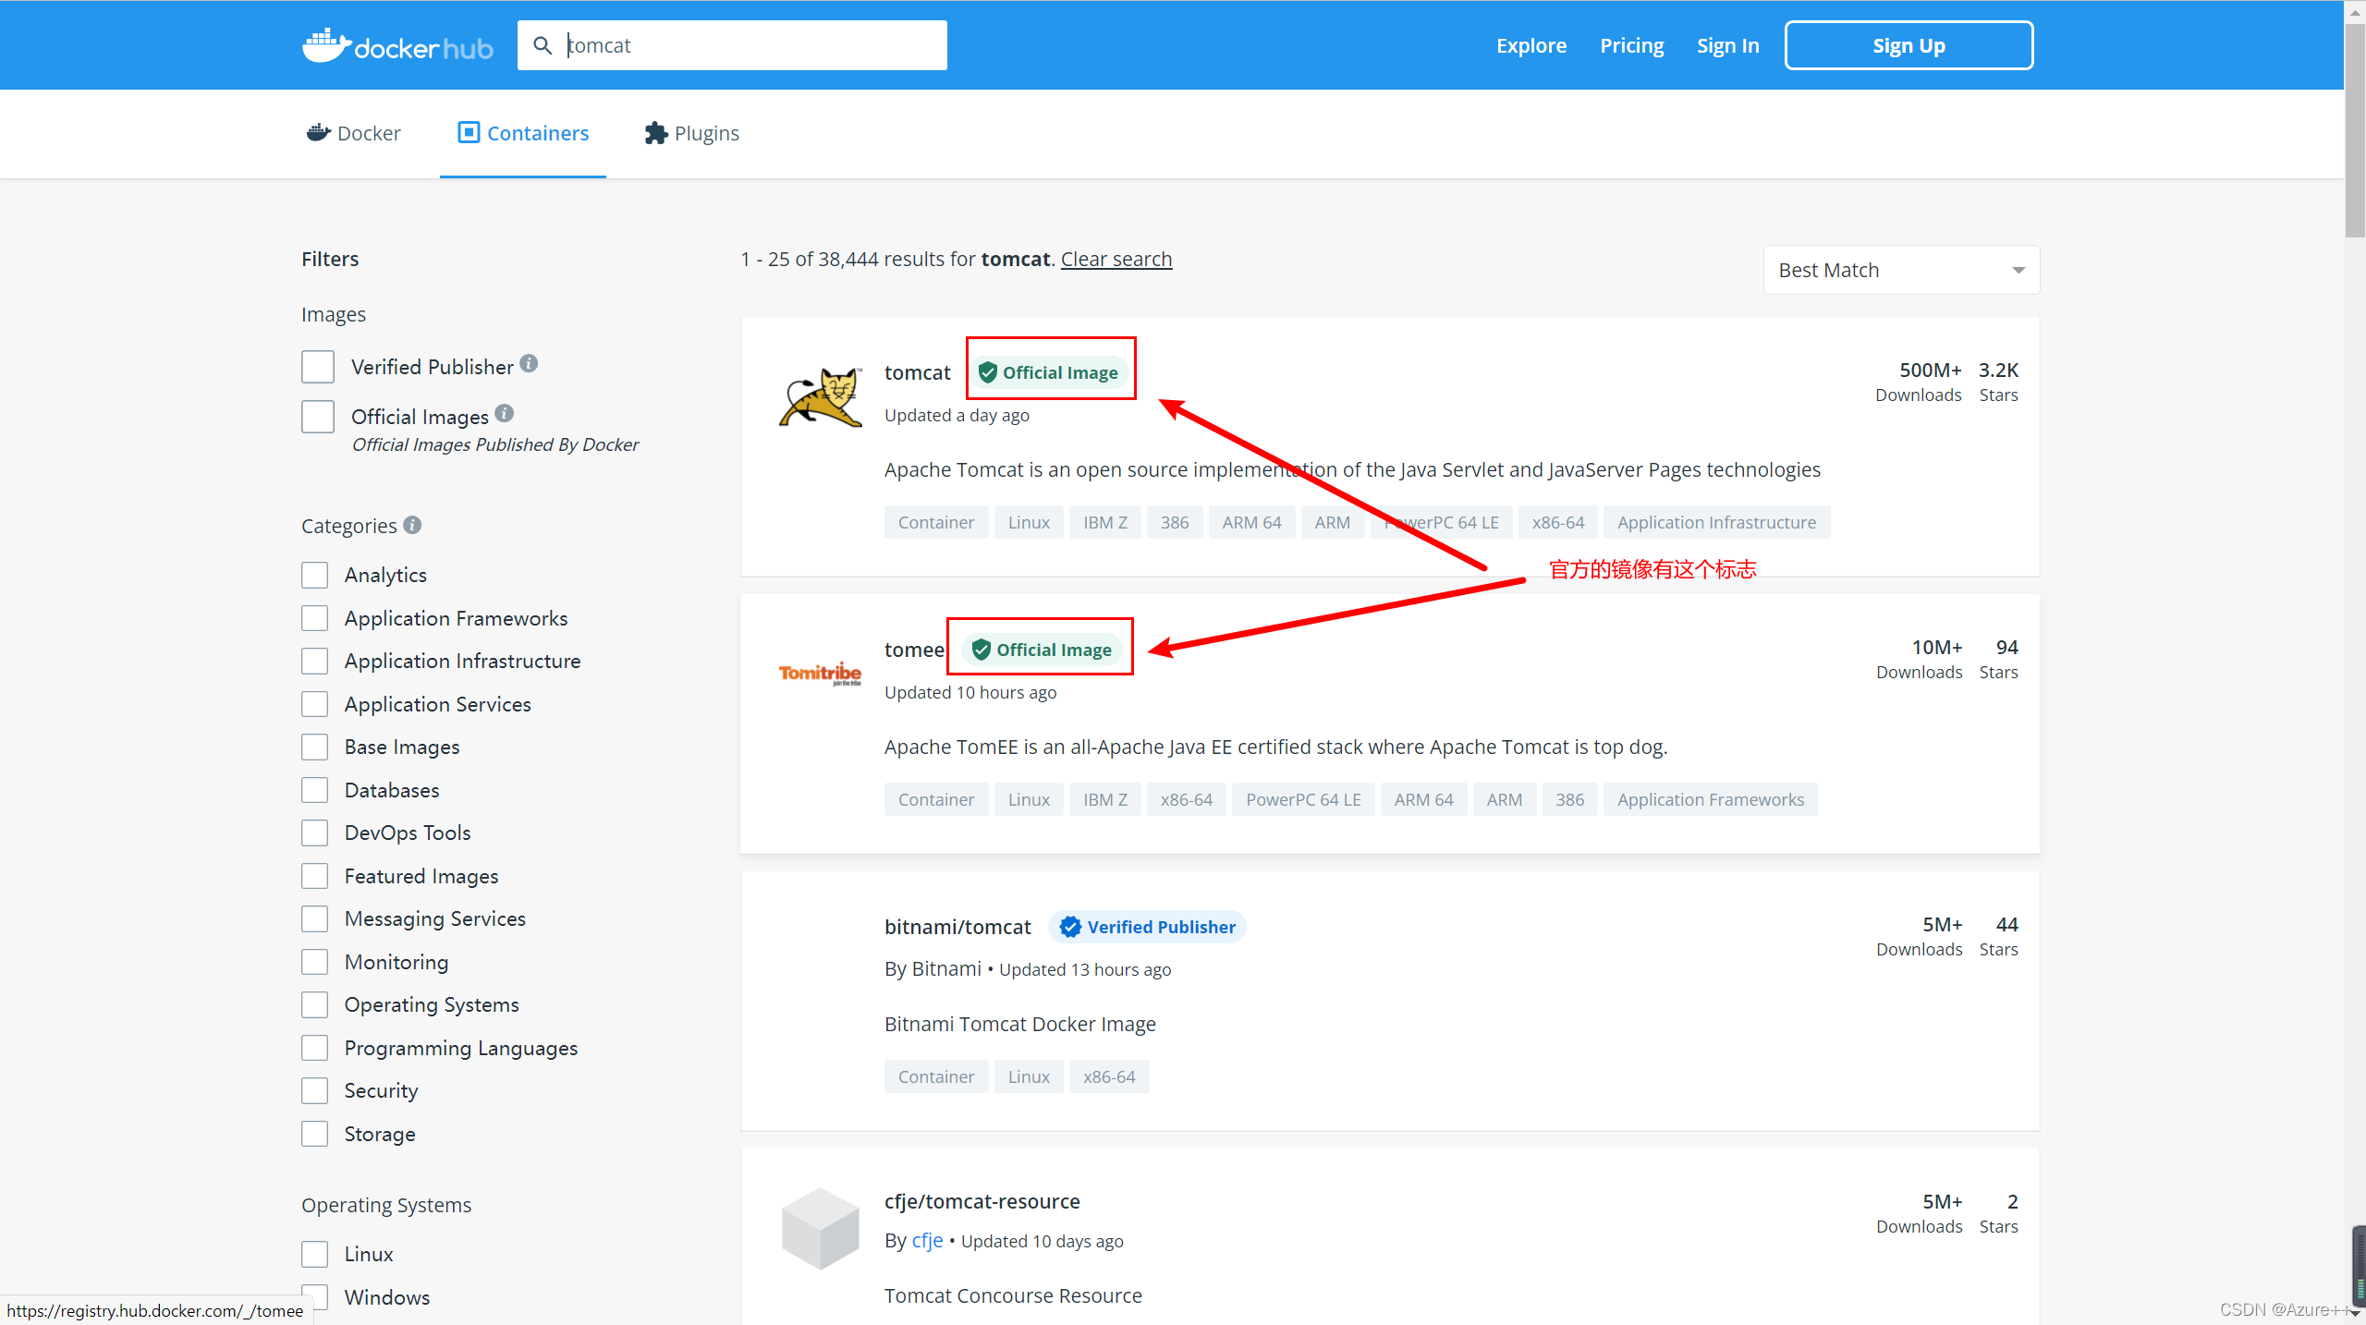This screenshot has width=2366, height=1325.
Task: Check the Programming Languages category
Action: pyautogui.click(x=314, y=1048)
